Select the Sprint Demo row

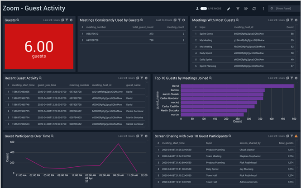click(x=244, y=34)
